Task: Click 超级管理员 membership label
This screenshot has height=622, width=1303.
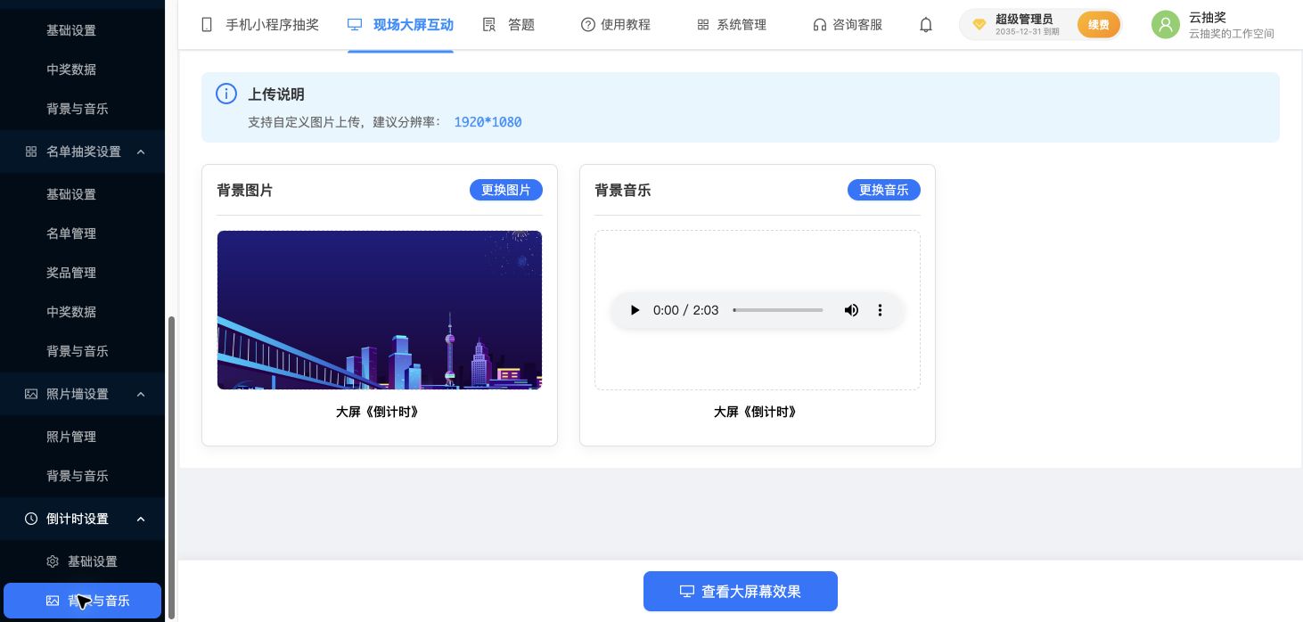Action: [1024, 19]
